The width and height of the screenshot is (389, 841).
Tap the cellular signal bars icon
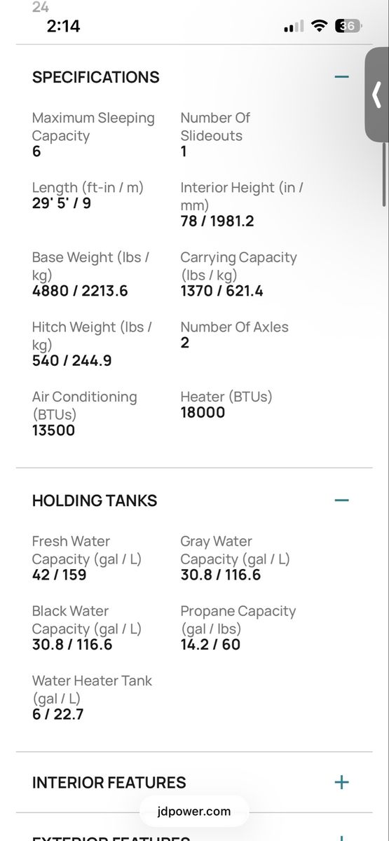point(294,27)
